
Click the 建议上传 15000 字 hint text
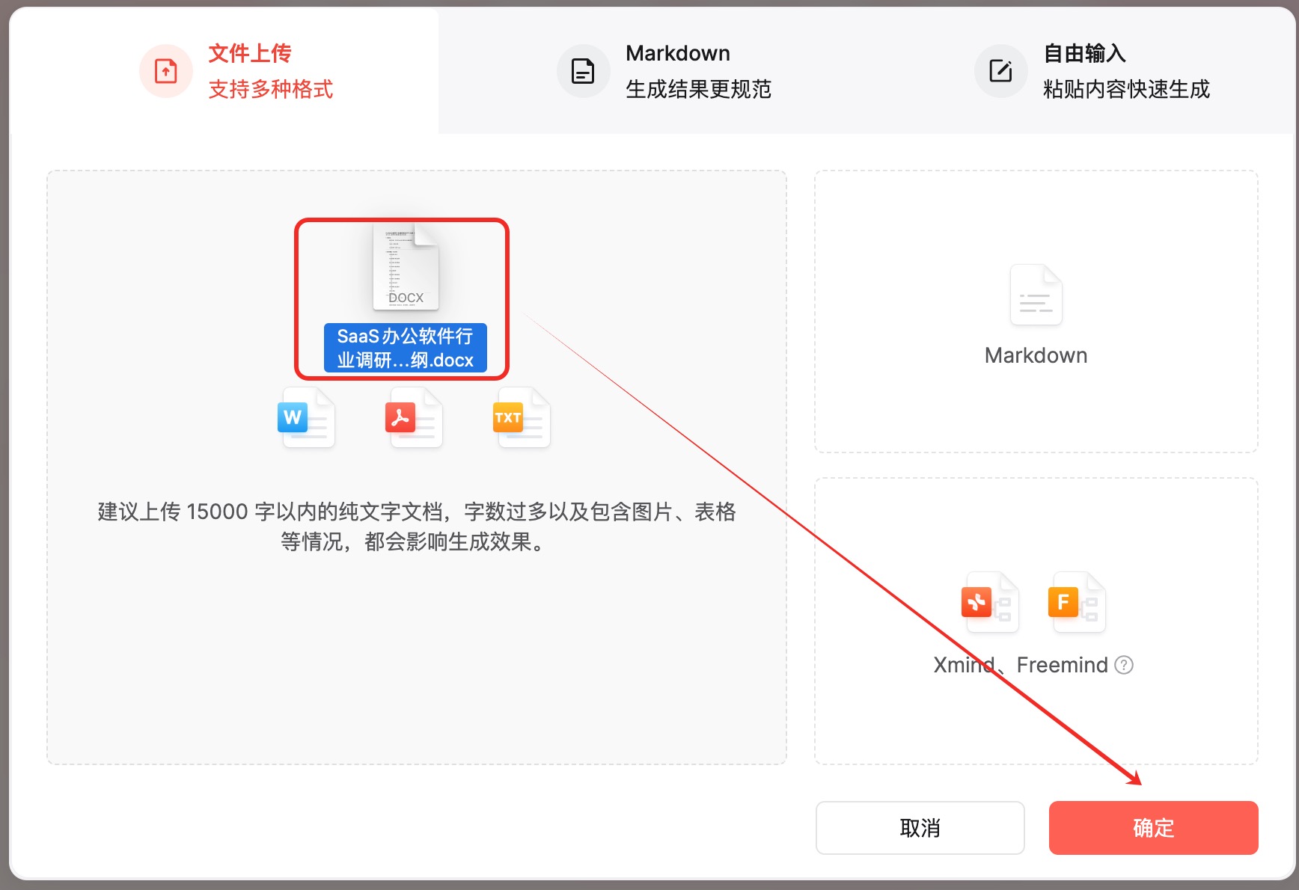point(417,527)
